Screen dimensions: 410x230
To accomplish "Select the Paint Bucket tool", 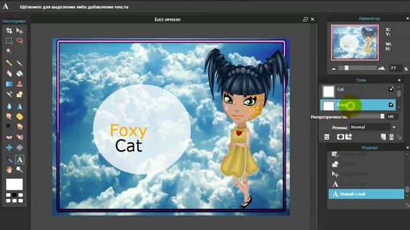I will (x=20, y=73).
